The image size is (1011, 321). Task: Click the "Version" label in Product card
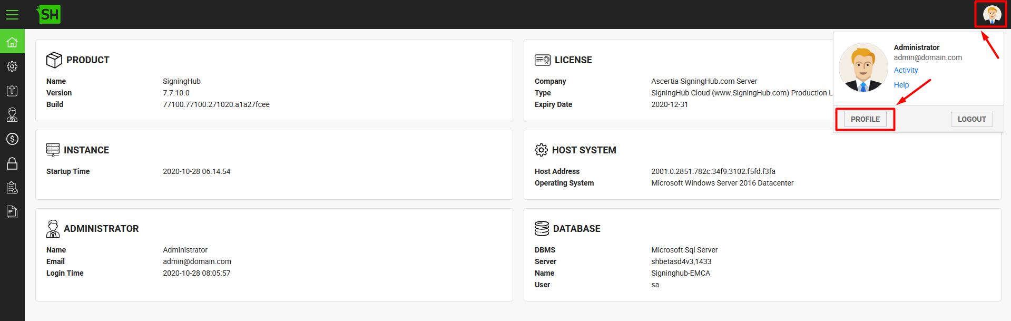pyautogui.click(x=59, y=93)
